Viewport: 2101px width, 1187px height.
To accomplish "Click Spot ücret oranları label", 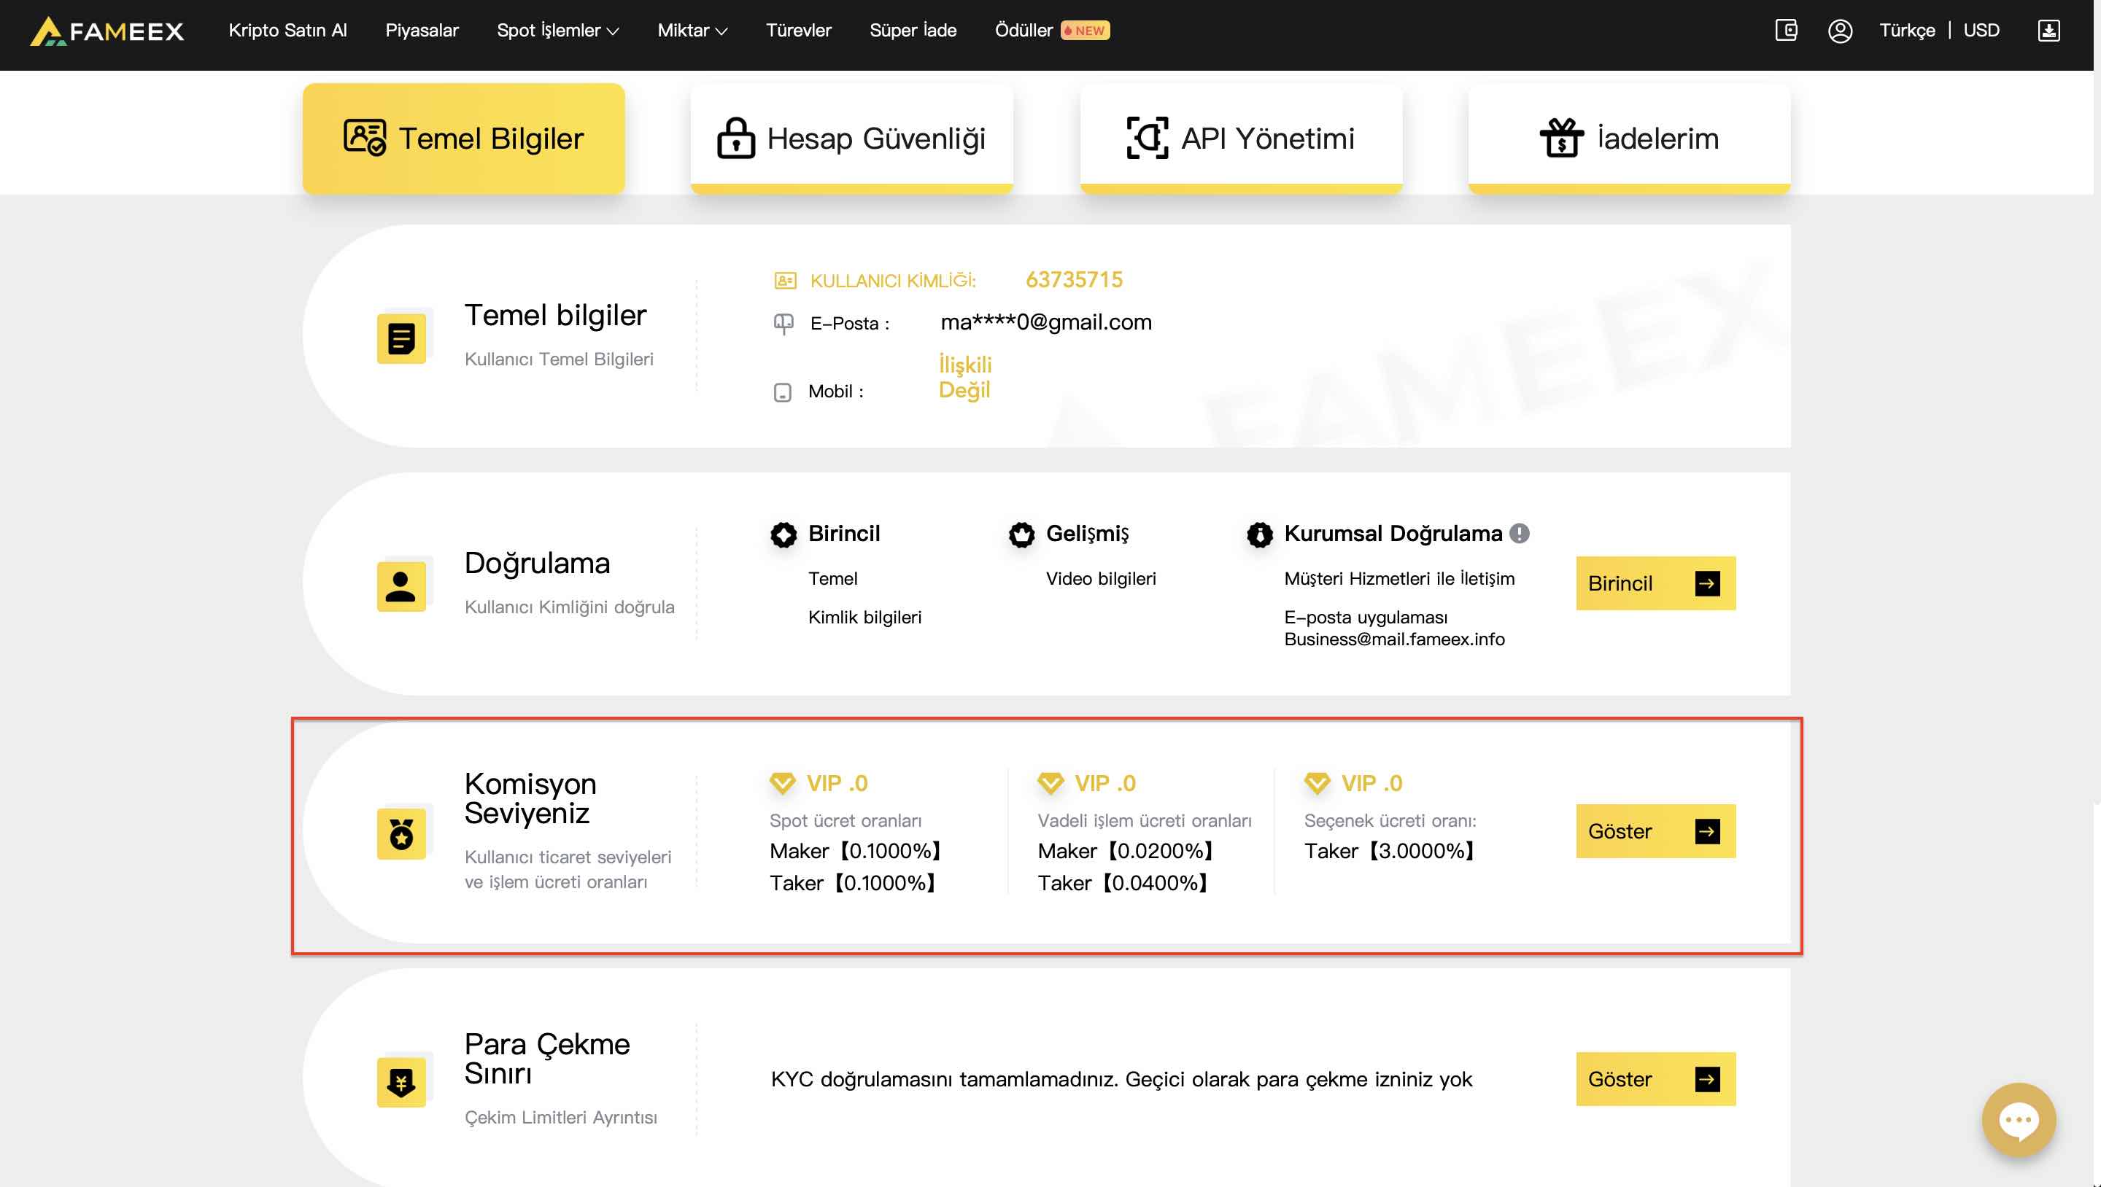I will point(845,821).
